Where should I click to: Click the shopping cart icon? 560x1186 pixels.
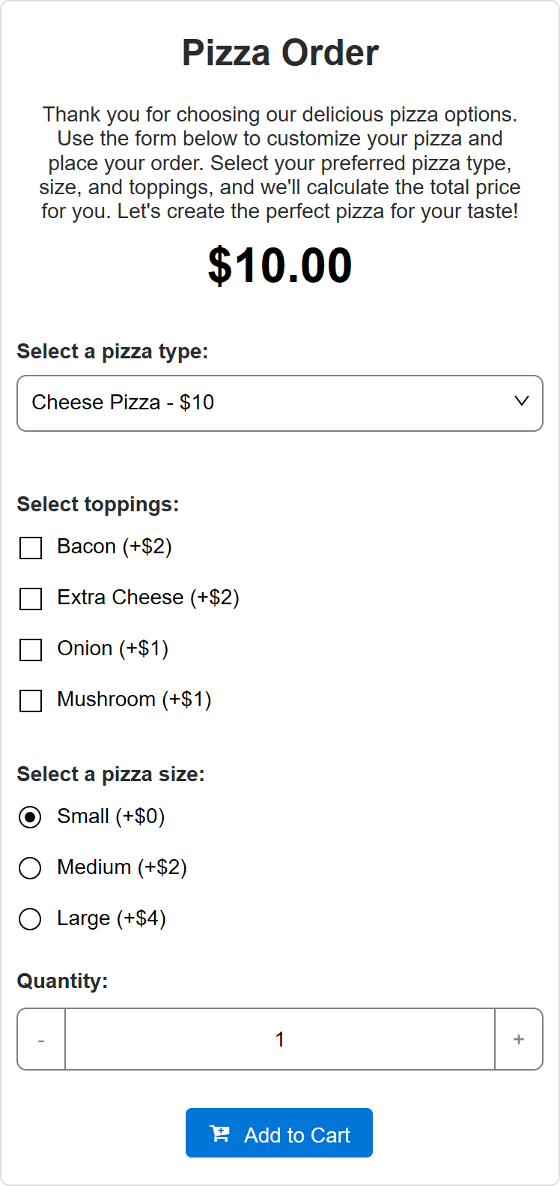click(220, 1134)
